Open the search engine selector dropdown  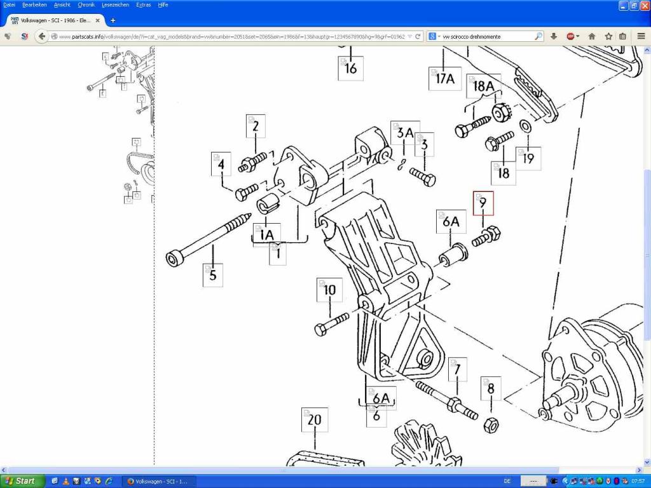pyautogui.click(x=434, y=36)
